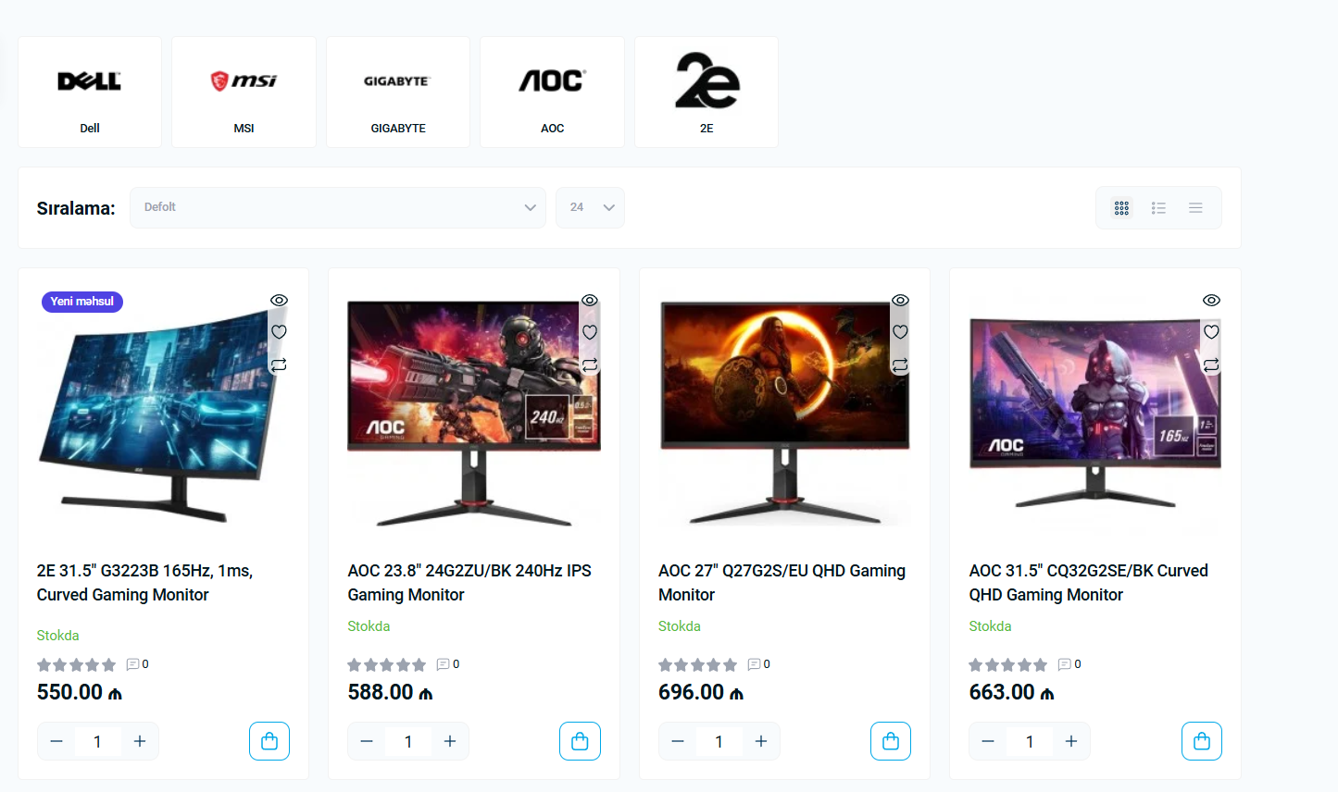This screenshot has width=1338, height=792.
Task: Open the 24 items per page dropdown
Action: pyautogui.click(x=590, y=207)
